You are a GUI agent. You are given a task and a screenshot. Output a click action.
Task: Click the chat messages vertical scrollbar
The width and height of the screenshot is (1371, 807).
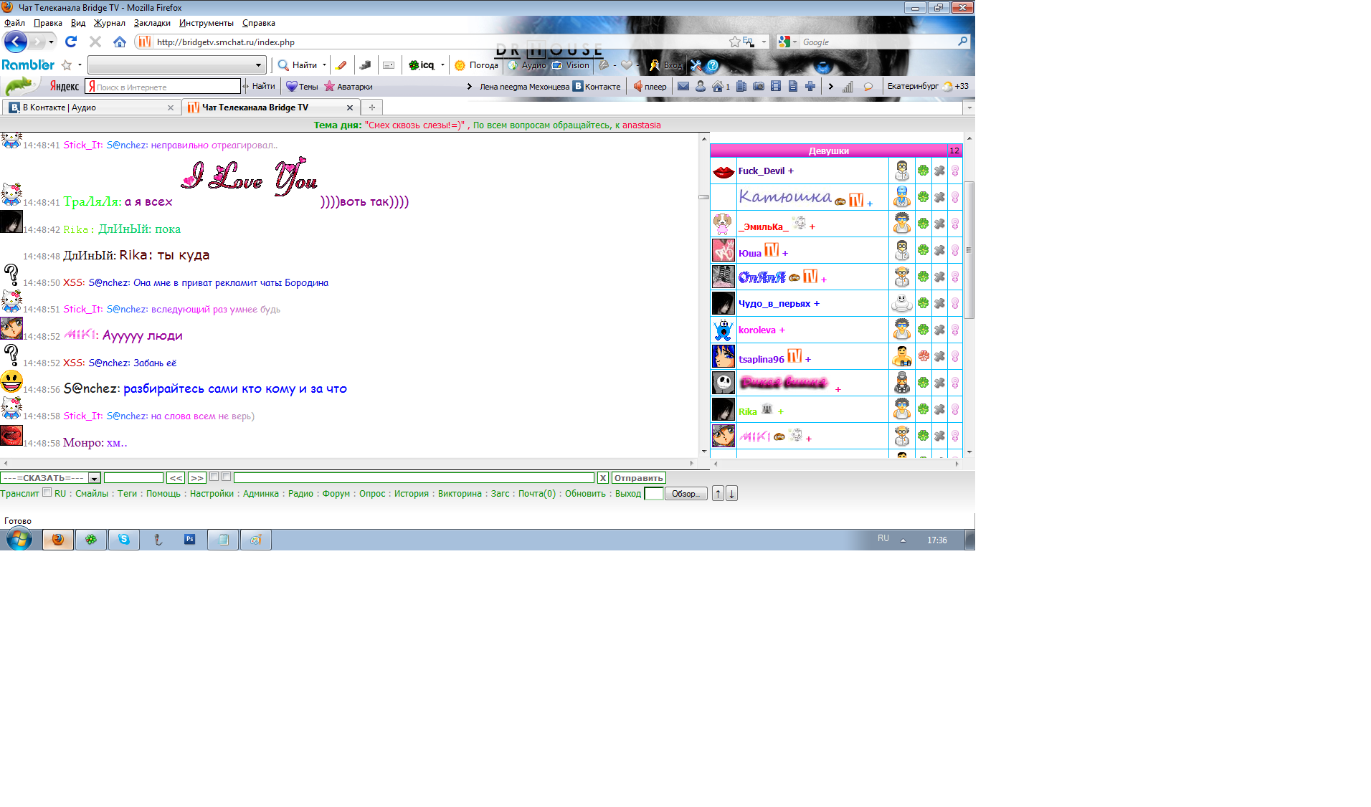point(704,294)
